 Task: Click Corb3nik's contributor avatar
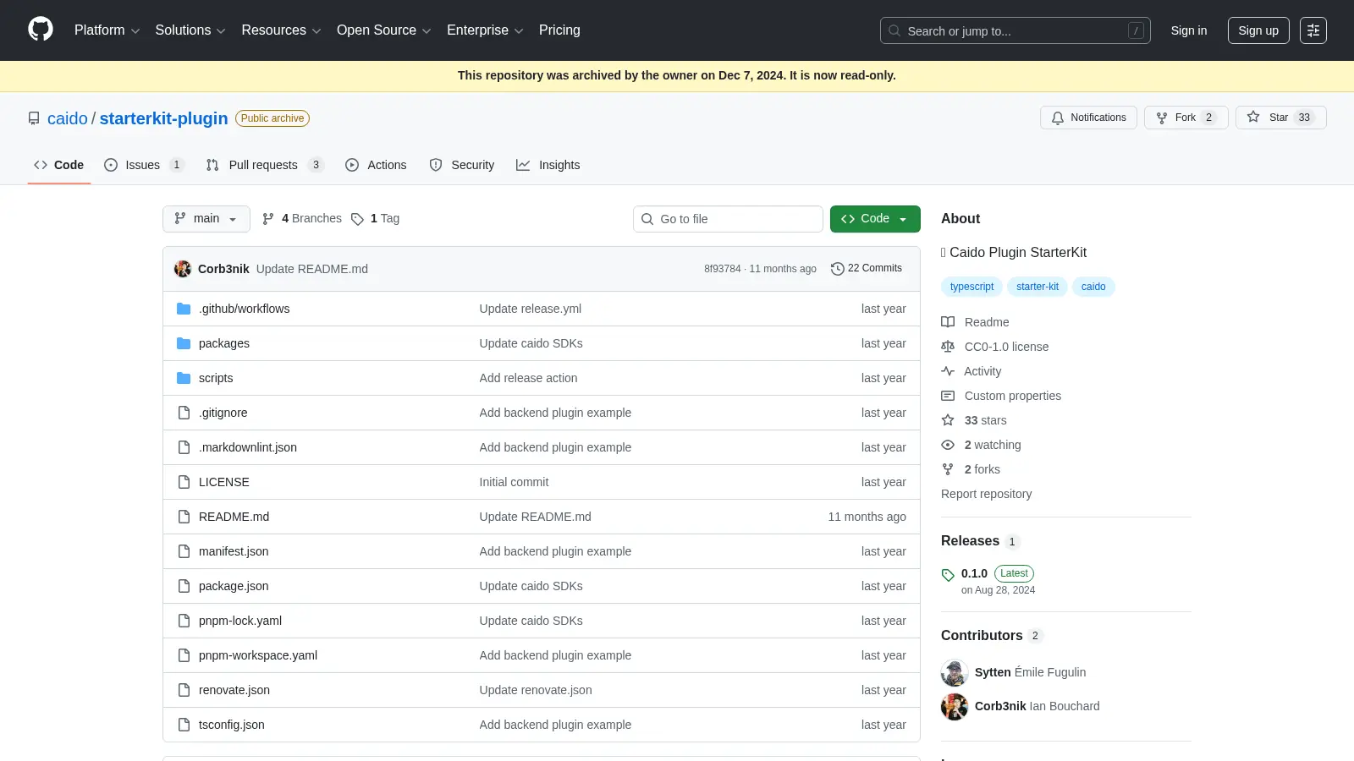click(x=955, y=706)
